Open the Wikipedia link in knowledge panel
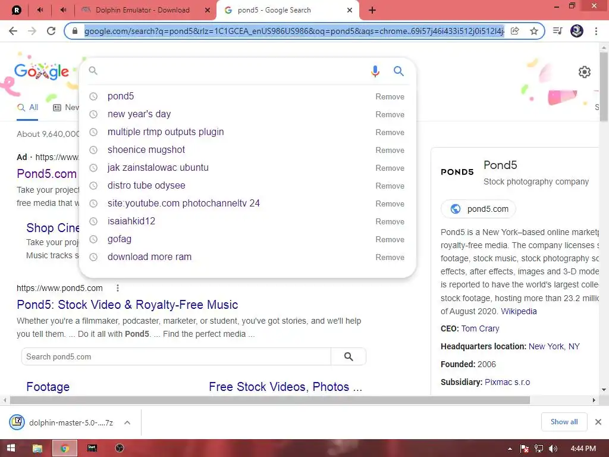 519,311
